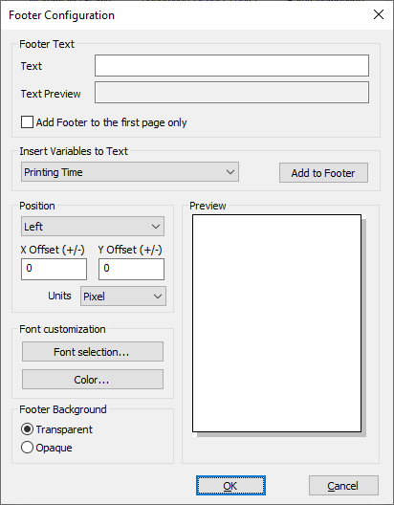The height and width of the screenshot is (505, 394).
Task: Open Font selection dialog
Action: [x=93, y=352]
